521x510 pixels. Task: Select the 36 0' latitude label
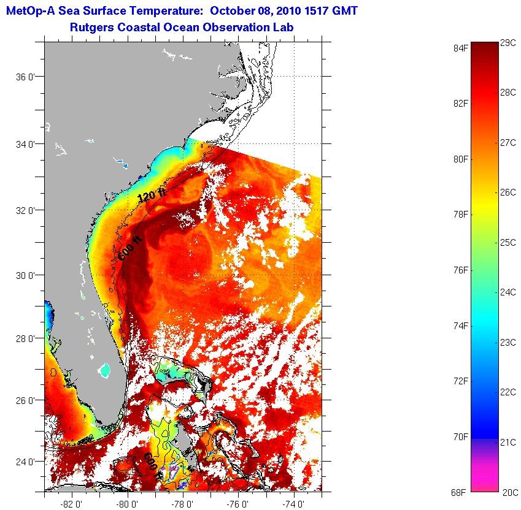(x=25, y=77)
